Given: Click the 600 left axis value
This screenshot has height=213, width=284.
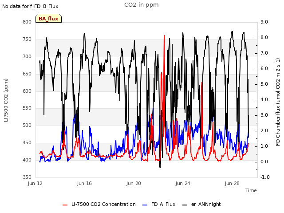Looking at the screenshot, I should (x=27, y=91).
